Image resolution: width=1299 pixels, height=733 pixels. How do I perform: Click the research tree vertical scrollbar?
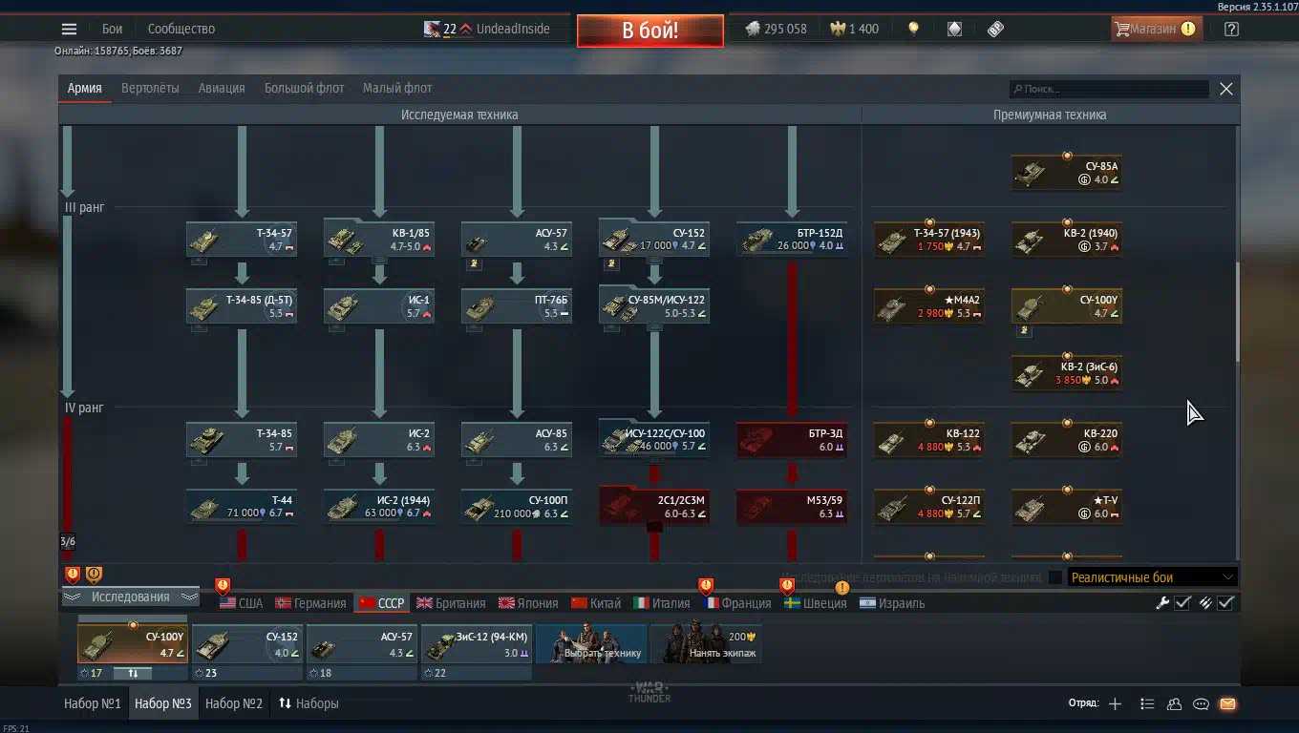pyautogui.click(x=1237, y=311)
